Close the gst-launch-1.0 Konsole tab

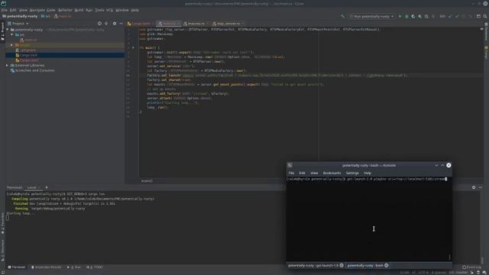click(x=342, y=265)
